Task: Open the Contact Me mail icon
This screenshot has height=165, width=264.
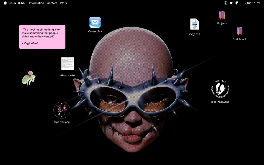Action: [x=95, y=22]
